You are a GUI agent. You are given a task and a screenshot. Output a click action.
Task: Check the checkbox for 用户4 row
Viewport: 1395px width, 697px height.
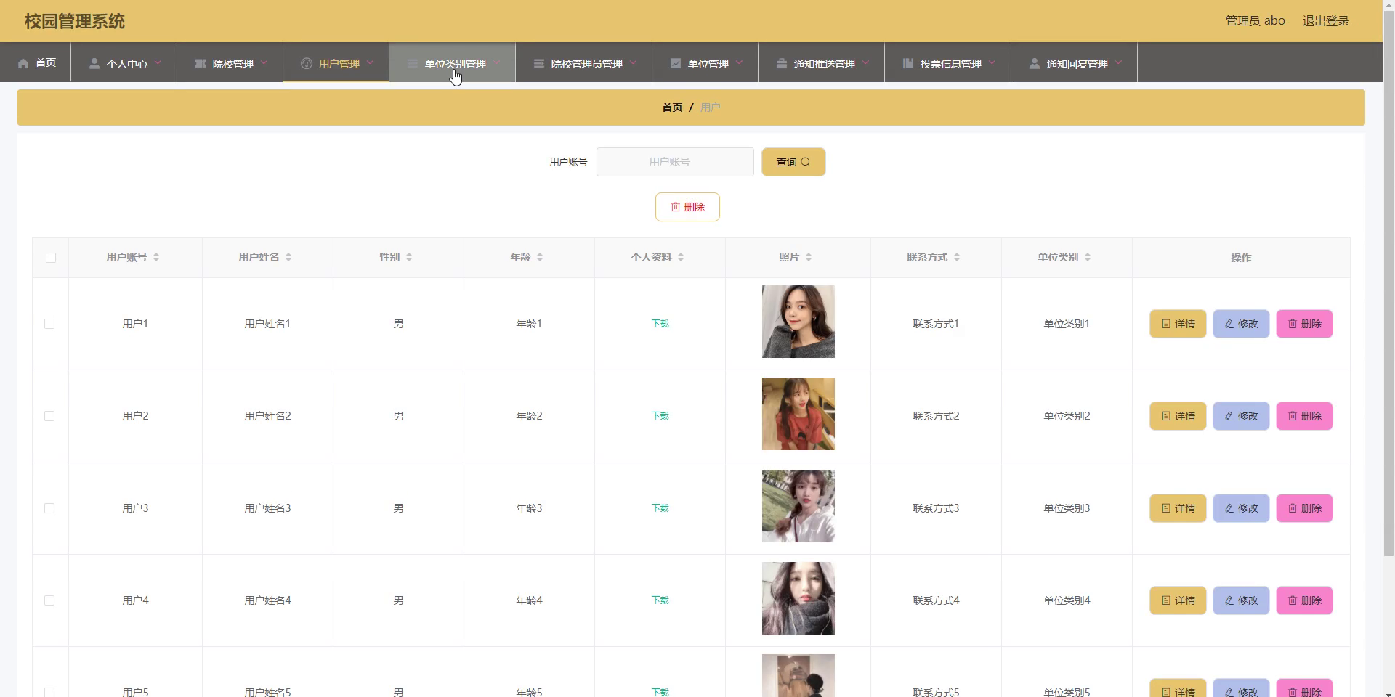click(x=49, y=600)
